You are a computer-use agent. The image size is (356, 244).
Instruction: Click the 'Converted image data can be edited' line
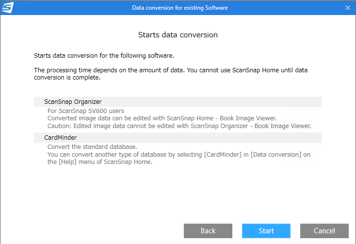tap(162, 118)
